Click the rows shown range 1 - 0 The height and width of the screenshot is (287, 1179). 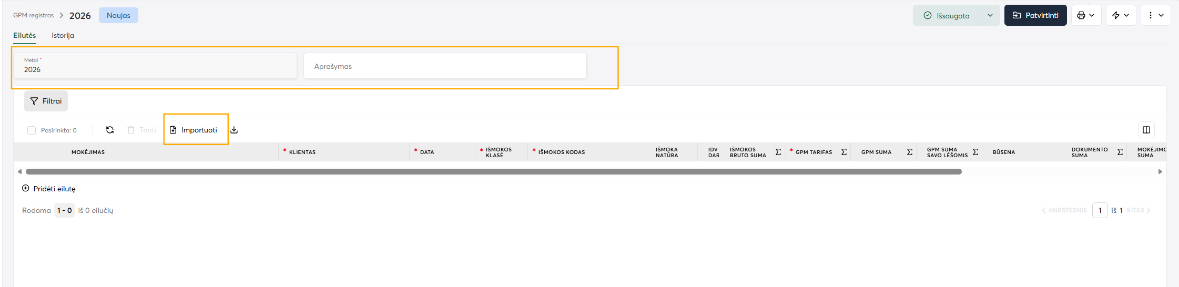click(65, 210)
